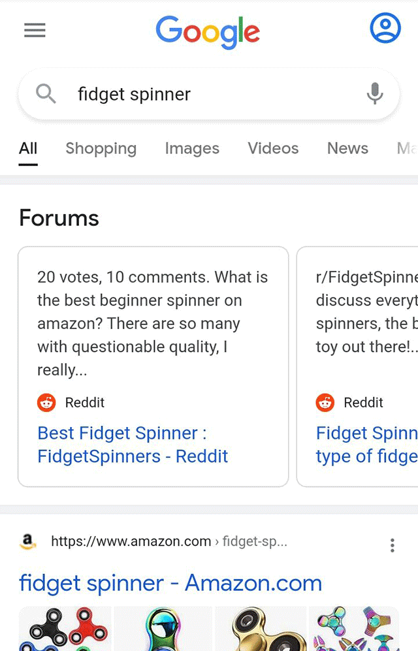The image size is (418, 651).
Task: Click the tri-spinner pack thumbnail
Action: pyautogui.click(x=65, y=629)
